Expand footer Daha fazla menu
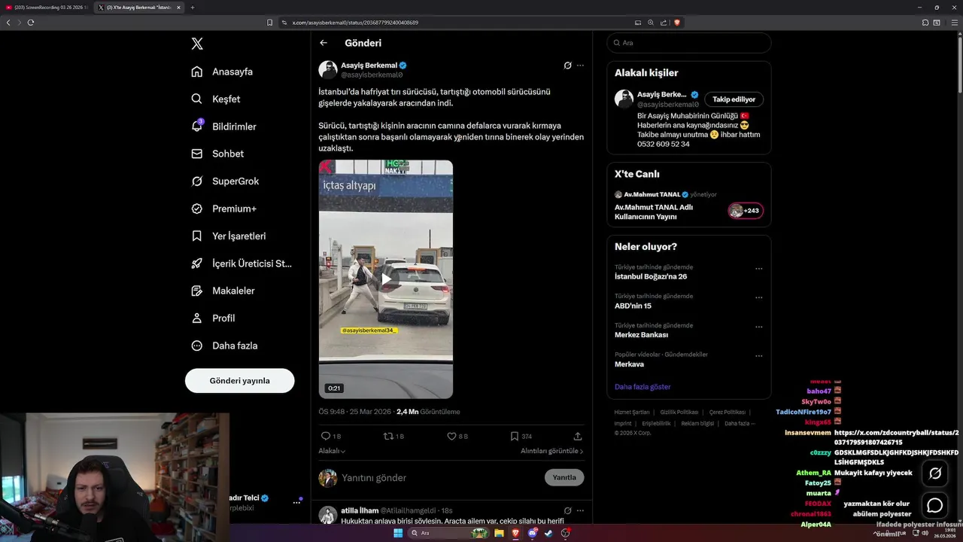 click(x=740, y=423)
